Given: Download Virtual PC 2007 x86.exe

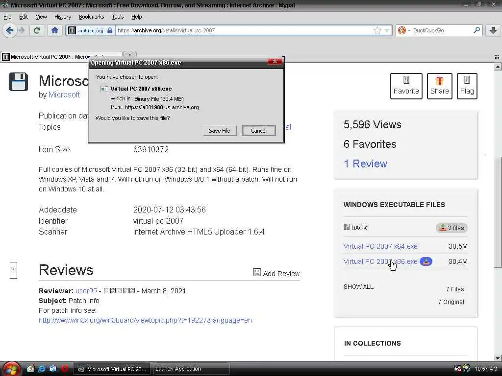Looking at the screenshot, I should [x=380, y=261].
